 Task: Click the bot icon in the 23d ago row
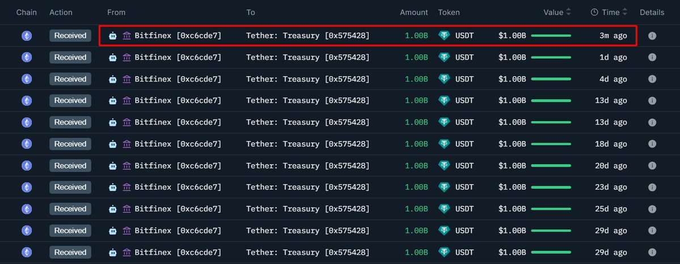coord(113,188)
